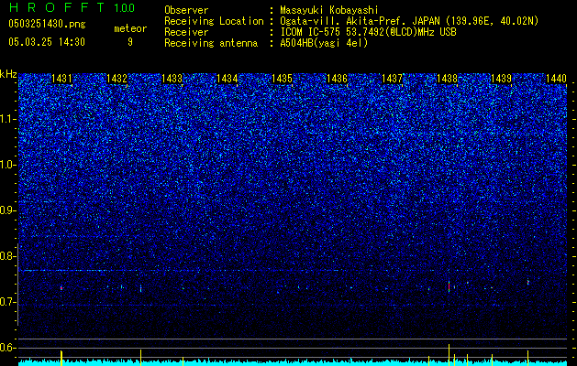Click the 1439 time marker
Image resolution: width=577 pixels, height=366 pixels.
(x=502, y=79)
